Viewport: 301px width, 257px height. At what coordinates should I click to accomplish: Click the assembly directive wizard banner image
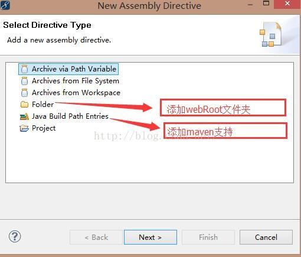pos(271,34)
